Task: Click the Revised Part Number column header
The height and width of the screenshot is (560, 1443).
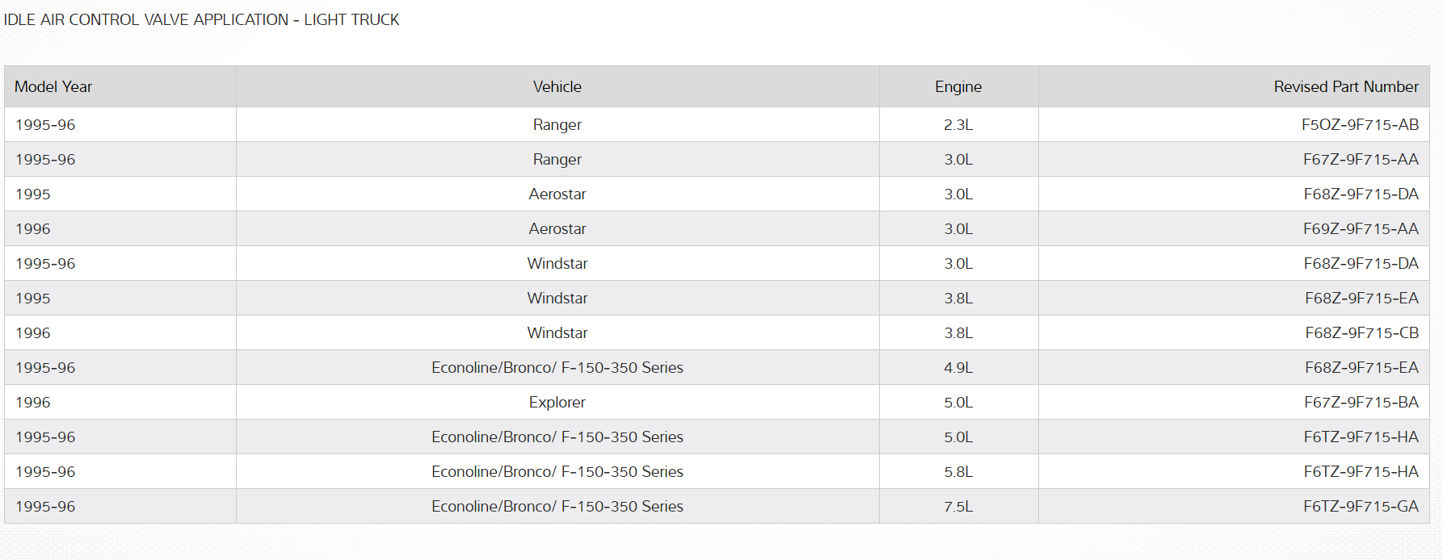Action: [1345, 86]
